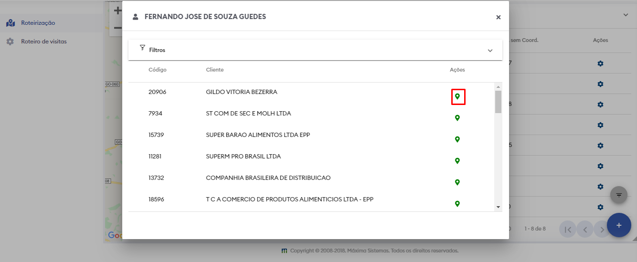Image resolution: width=637 pixels, height=262 pixels.
Task: Expand the Filtros panel chevron
Action: 490,51
